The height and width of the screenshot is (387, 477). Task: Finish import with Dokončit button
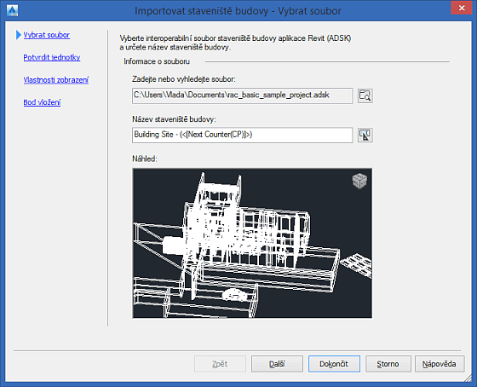tap(334, 364)
